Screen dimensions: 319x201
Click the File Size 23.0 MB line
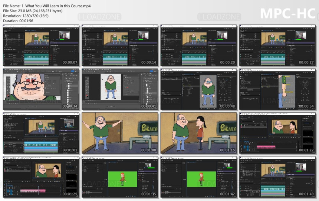pos(33,11)
